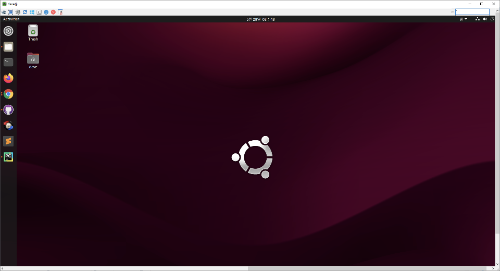Toggle the small box beside toolbar text field
This screenshot has height=271, width=500.
pyautogui.click(x=453, y=12)
